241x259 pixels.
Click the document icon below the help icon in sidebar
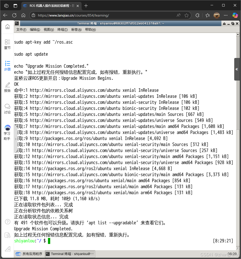coord(8,235)
